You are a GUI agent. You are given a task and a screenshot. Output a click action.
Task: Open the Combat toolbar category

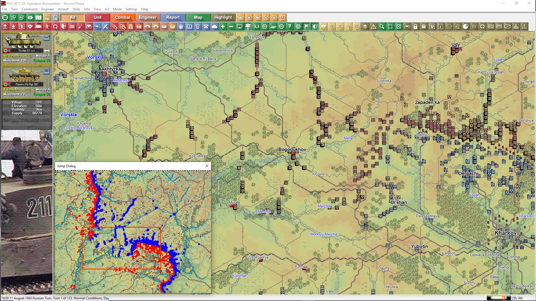[x=123, y=18]
